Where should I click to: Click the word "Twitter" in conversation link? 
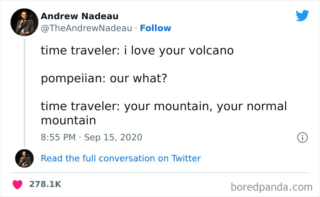click(186, 158)
